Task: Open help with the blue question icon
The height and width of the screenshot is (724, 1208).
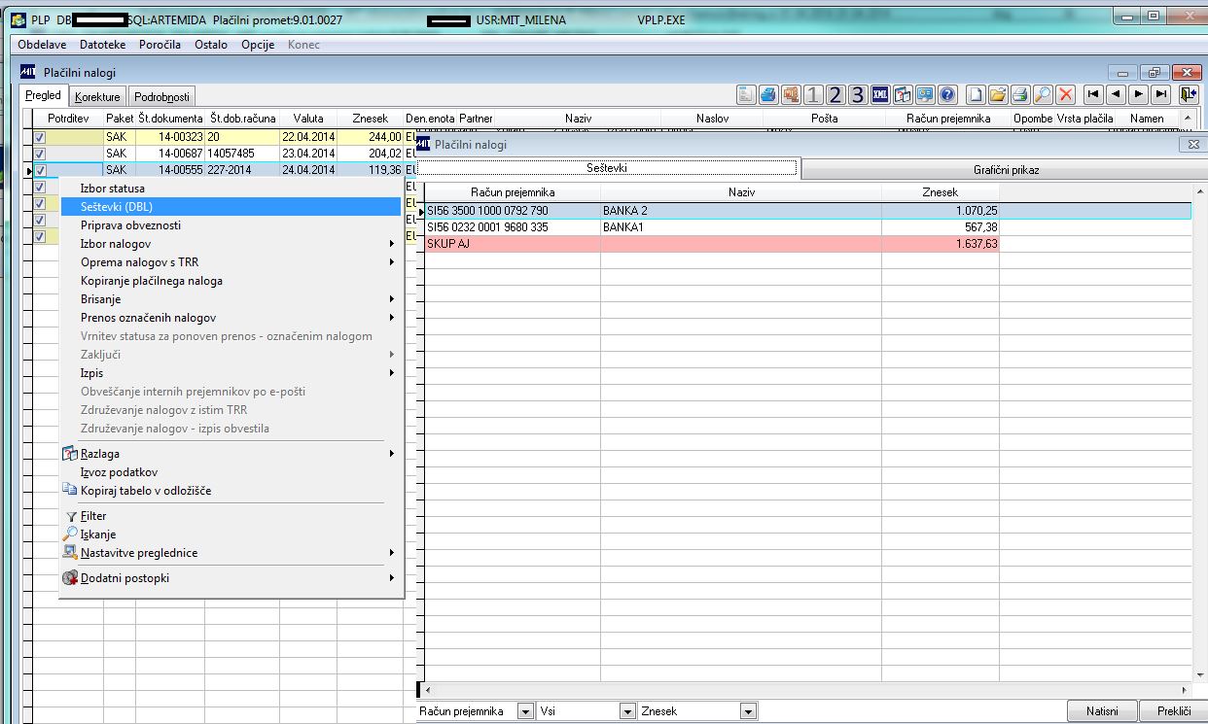Action: click(x=946, y=94)
